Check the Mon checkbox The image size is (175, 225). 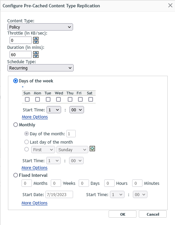[x=38, y=99]
